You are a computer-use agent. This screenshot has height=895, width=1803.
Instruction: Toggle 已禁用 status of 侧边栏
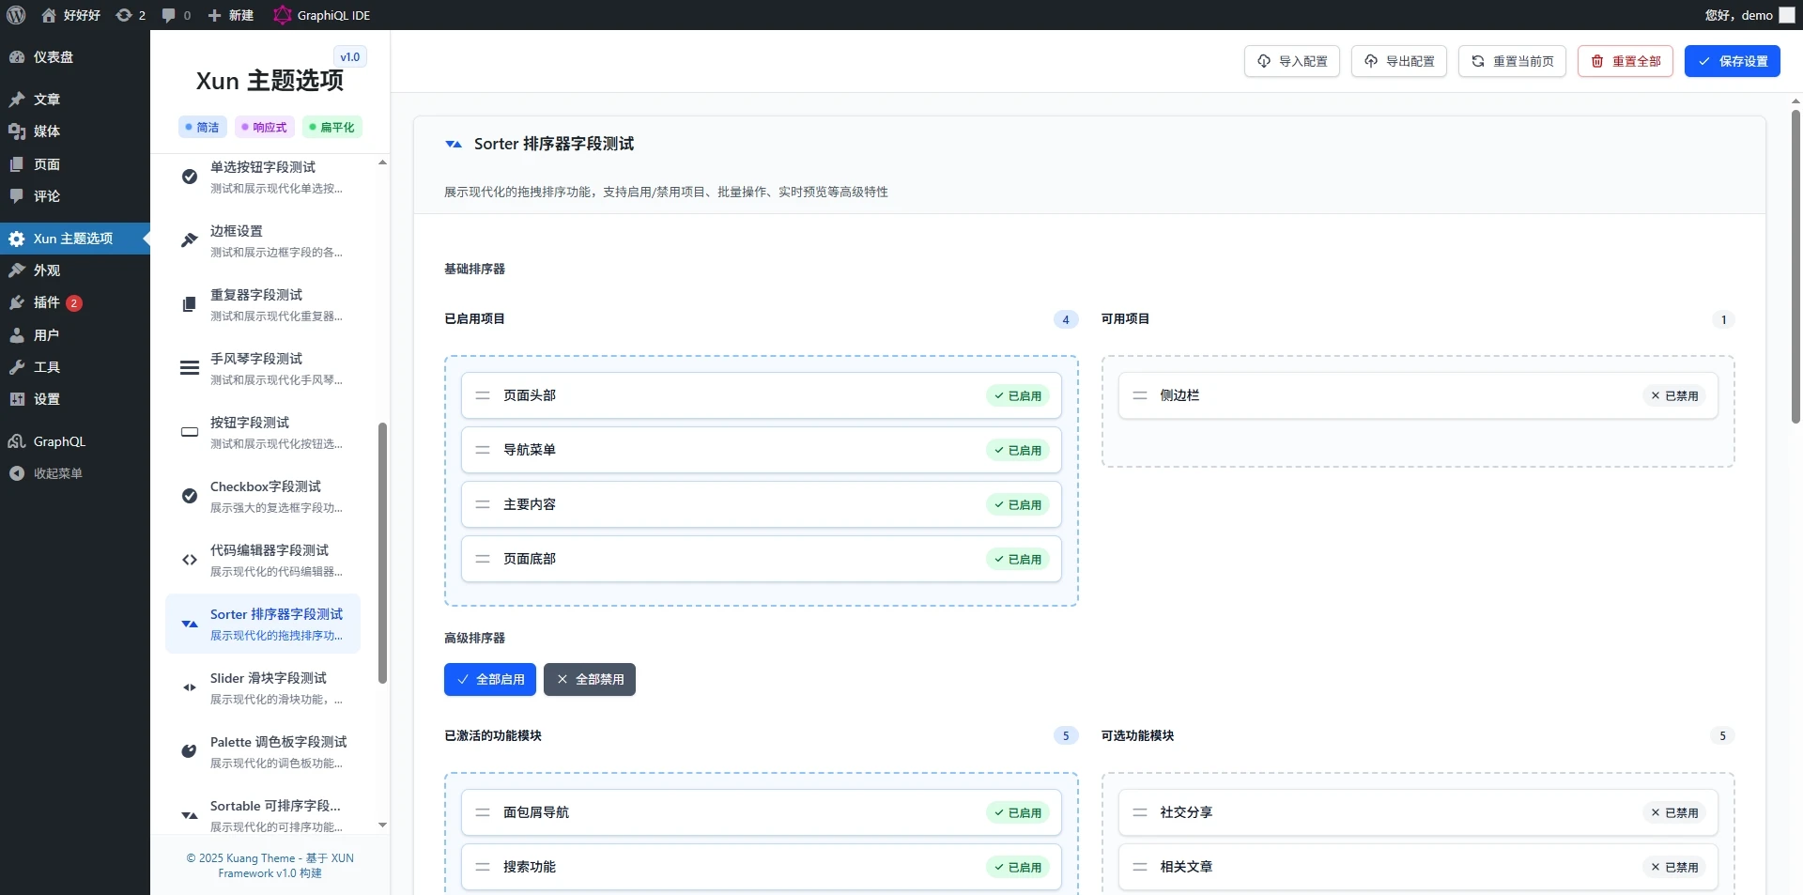pyautogui.click(x=1674, y=396)
